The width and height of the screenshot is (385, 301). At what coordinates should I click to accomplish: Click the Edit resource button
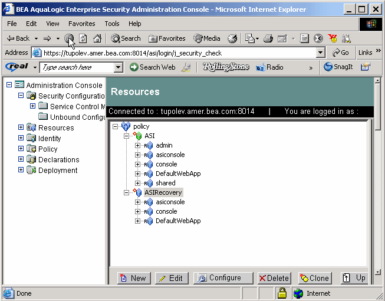pyautogui.click(x=172, y=278)
